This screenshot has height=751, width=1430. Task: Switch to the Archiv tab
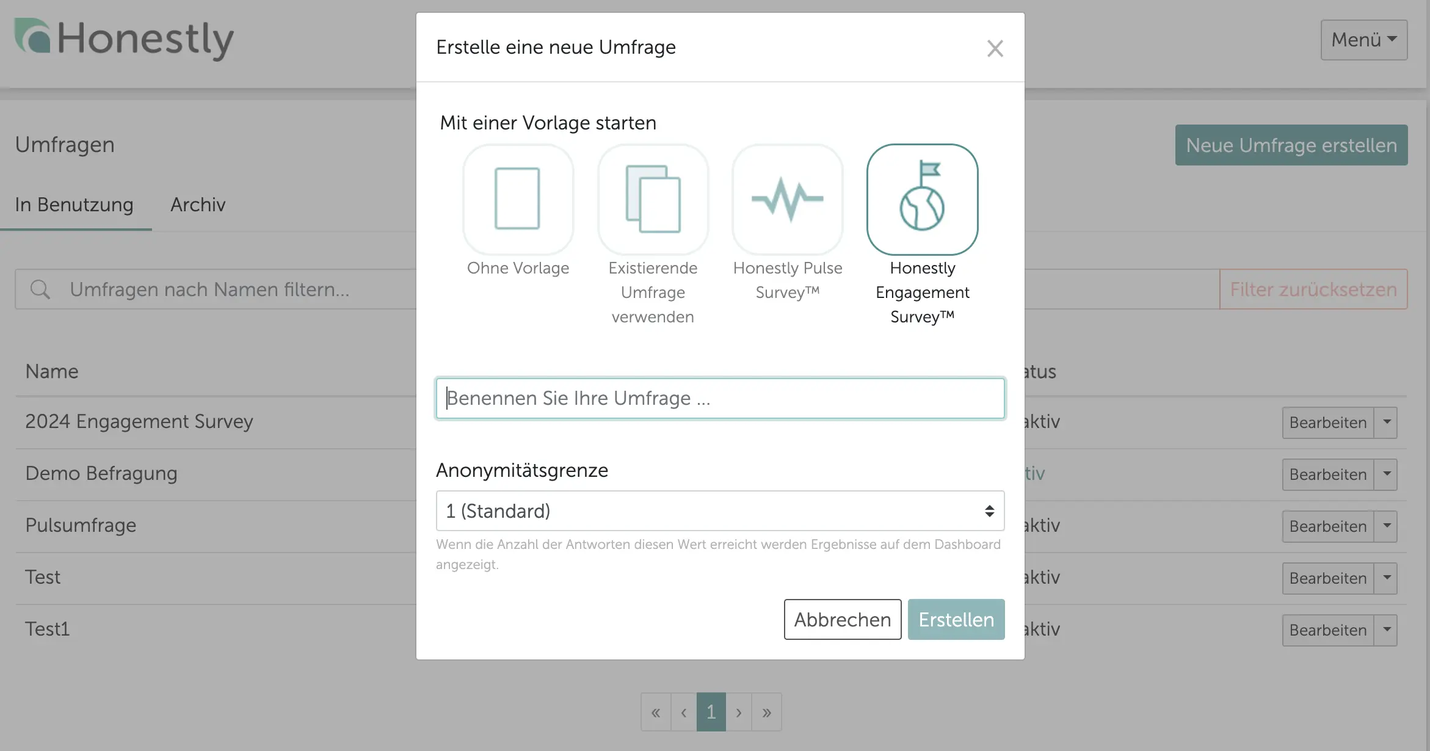(x=198, y=205)
